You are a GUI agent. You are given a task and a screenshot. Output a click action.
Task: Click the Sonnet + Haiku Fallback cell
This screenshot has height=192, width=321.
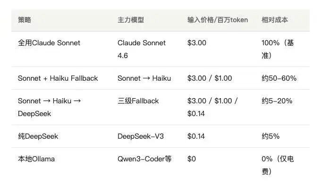[58, 78]
